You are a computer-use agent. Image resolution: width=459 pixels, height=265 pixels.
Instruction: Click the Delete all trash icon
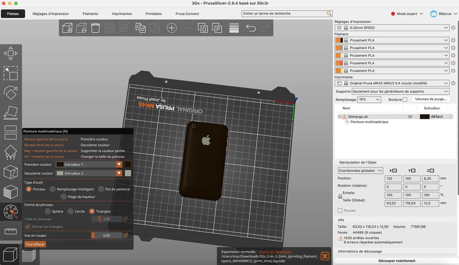95,28
